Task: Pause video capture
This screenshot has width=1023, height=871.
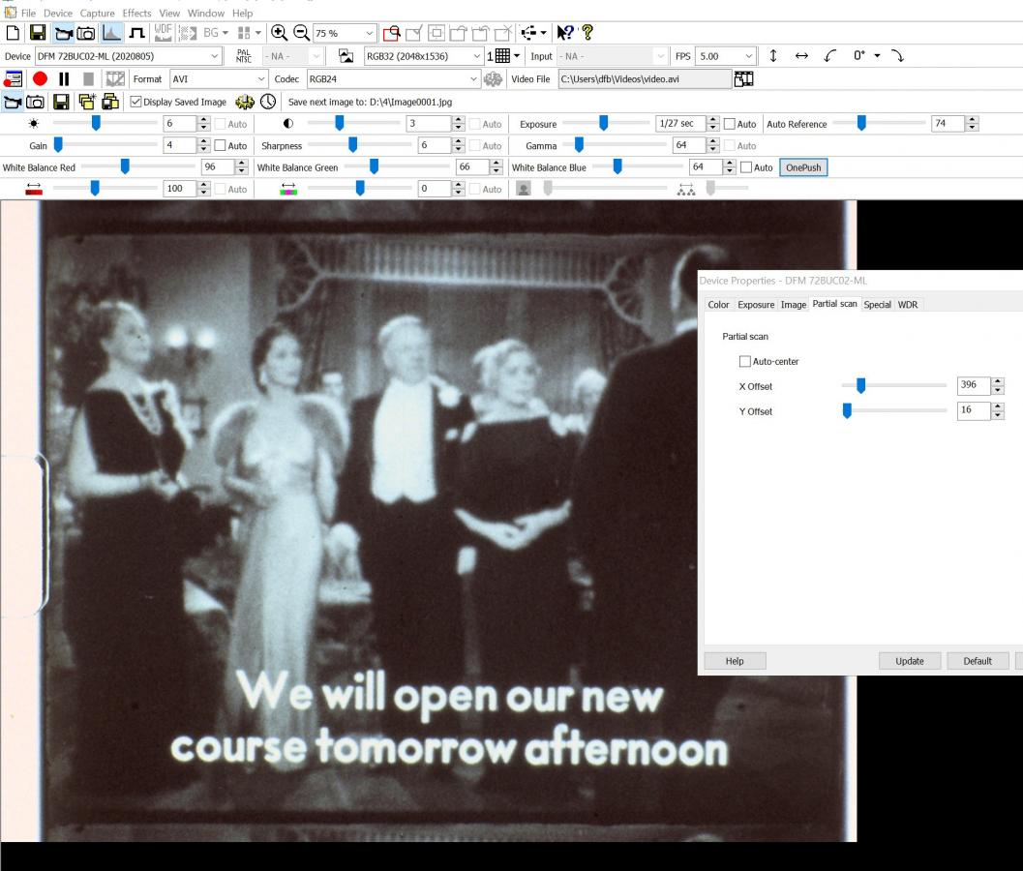Action: click(64, 79)
